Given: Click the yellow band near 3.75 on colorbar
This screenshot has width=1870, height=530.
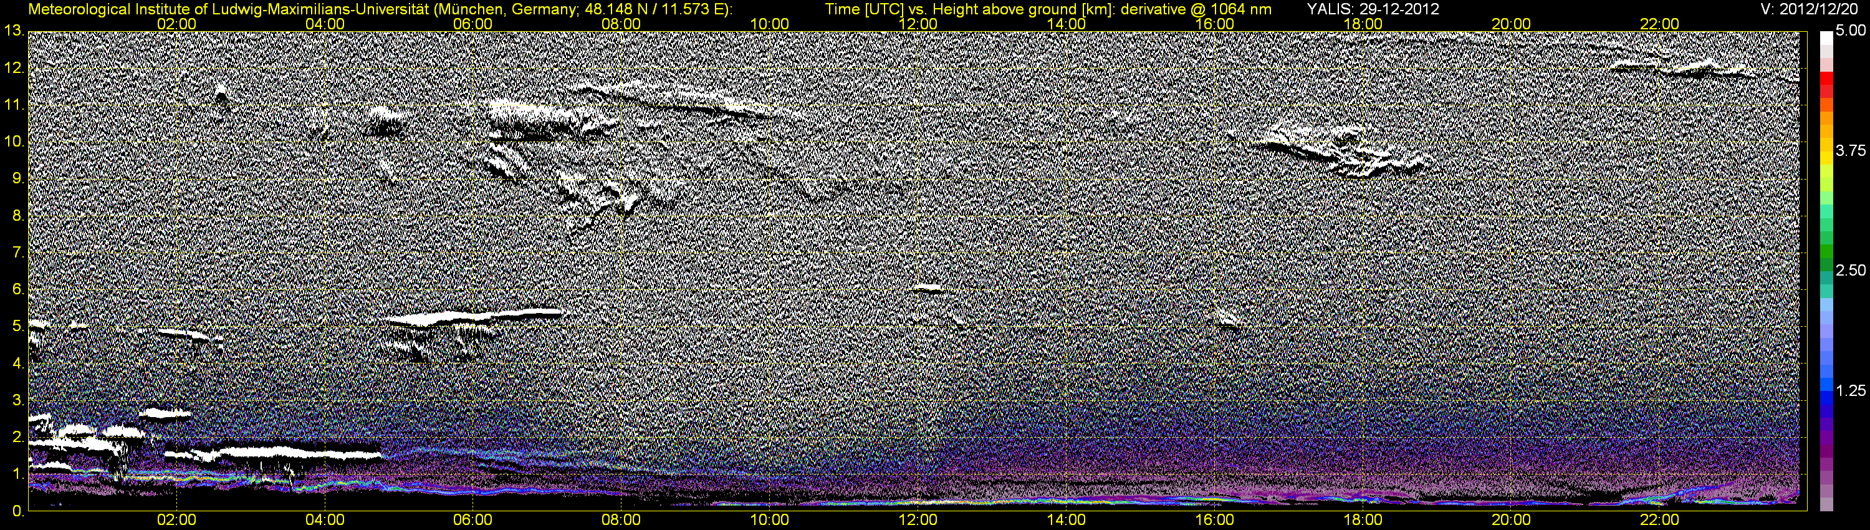Looking at the screenshot, I should click(1826, 153).
